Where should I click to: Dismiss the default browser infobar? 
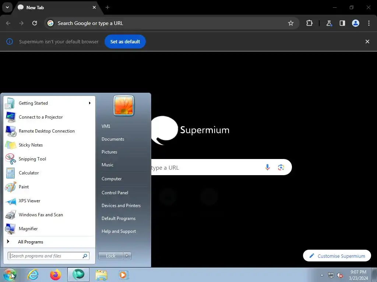tap(367, 41)
